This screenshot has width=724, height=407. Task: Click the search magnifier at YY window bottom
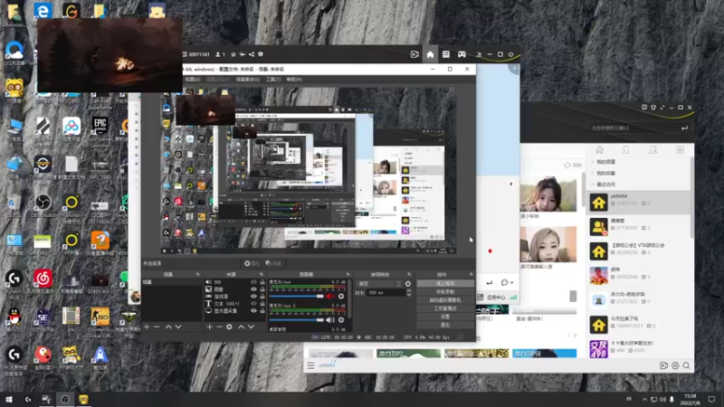coord(686,365)
